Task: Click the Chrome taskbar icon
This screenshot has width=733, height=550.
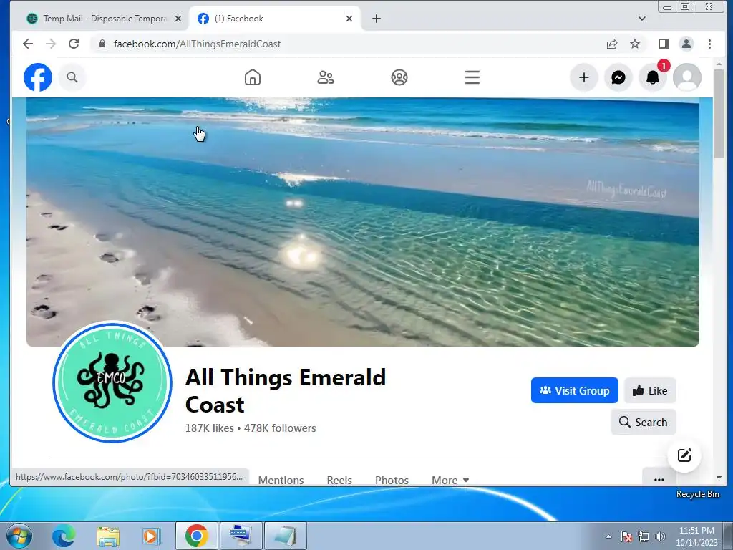Action: pyautogui.click(x=196, y=536)
